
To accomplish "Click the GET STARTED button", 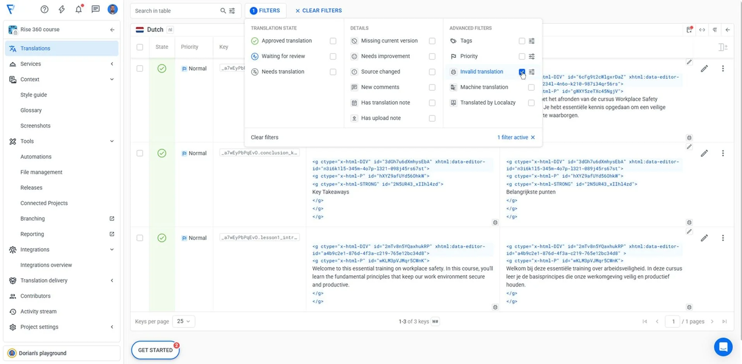I will click(x=155, y=350).
